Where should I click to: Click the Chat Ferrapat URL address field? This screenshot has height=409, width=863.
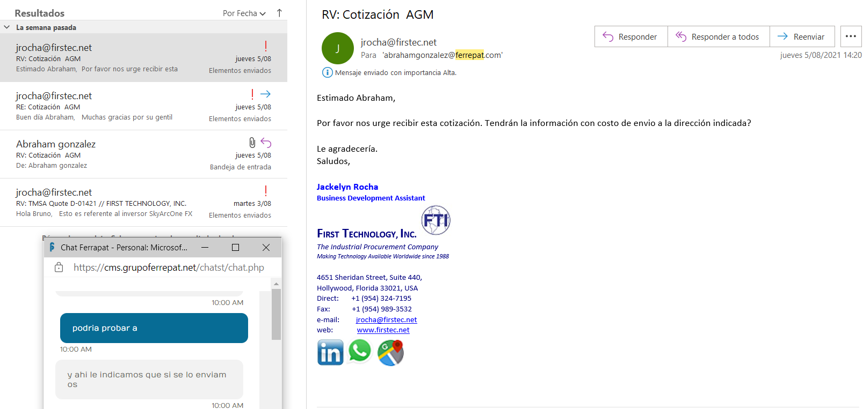coord(169,267)
